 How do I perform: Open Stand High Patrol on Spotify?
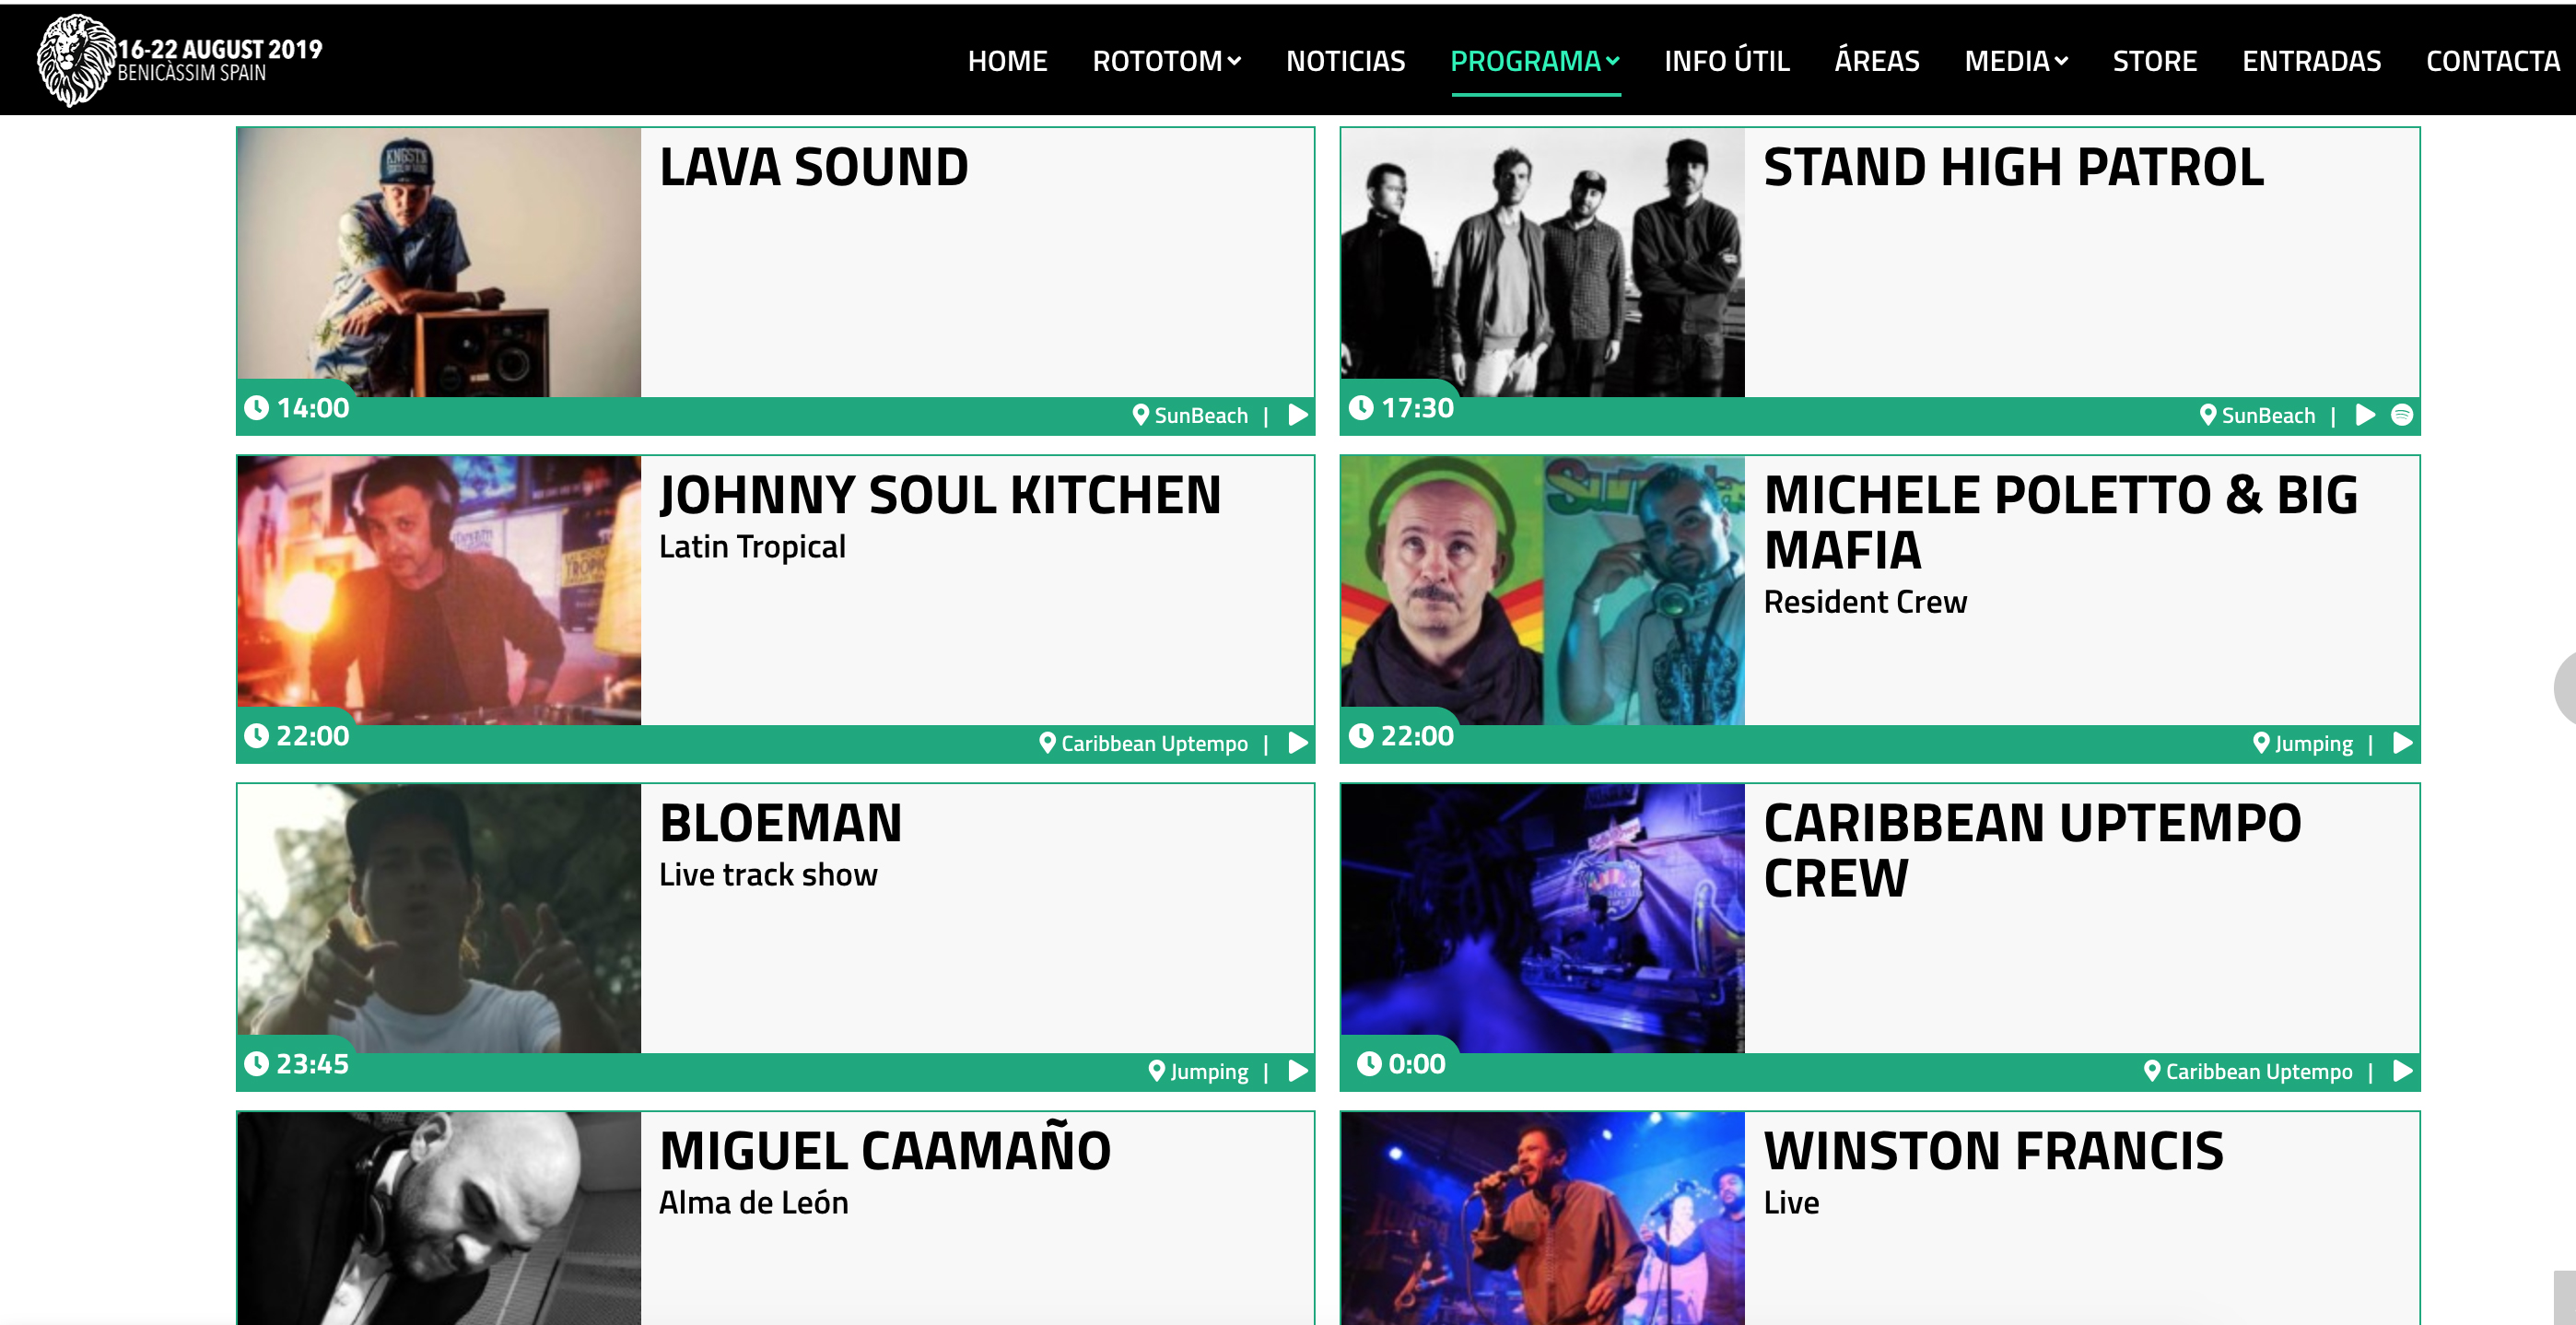(2401, 415)
